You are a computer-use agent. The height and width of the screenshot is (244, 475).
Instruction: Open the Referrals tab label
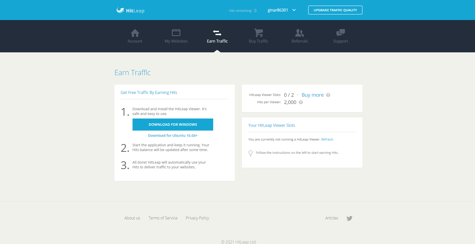tap(299, 41)
